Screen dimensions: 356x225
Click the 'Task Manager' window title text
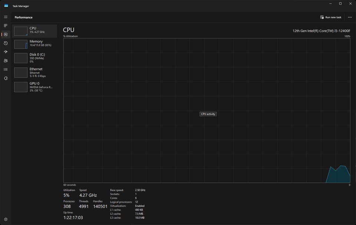point(21,6)
